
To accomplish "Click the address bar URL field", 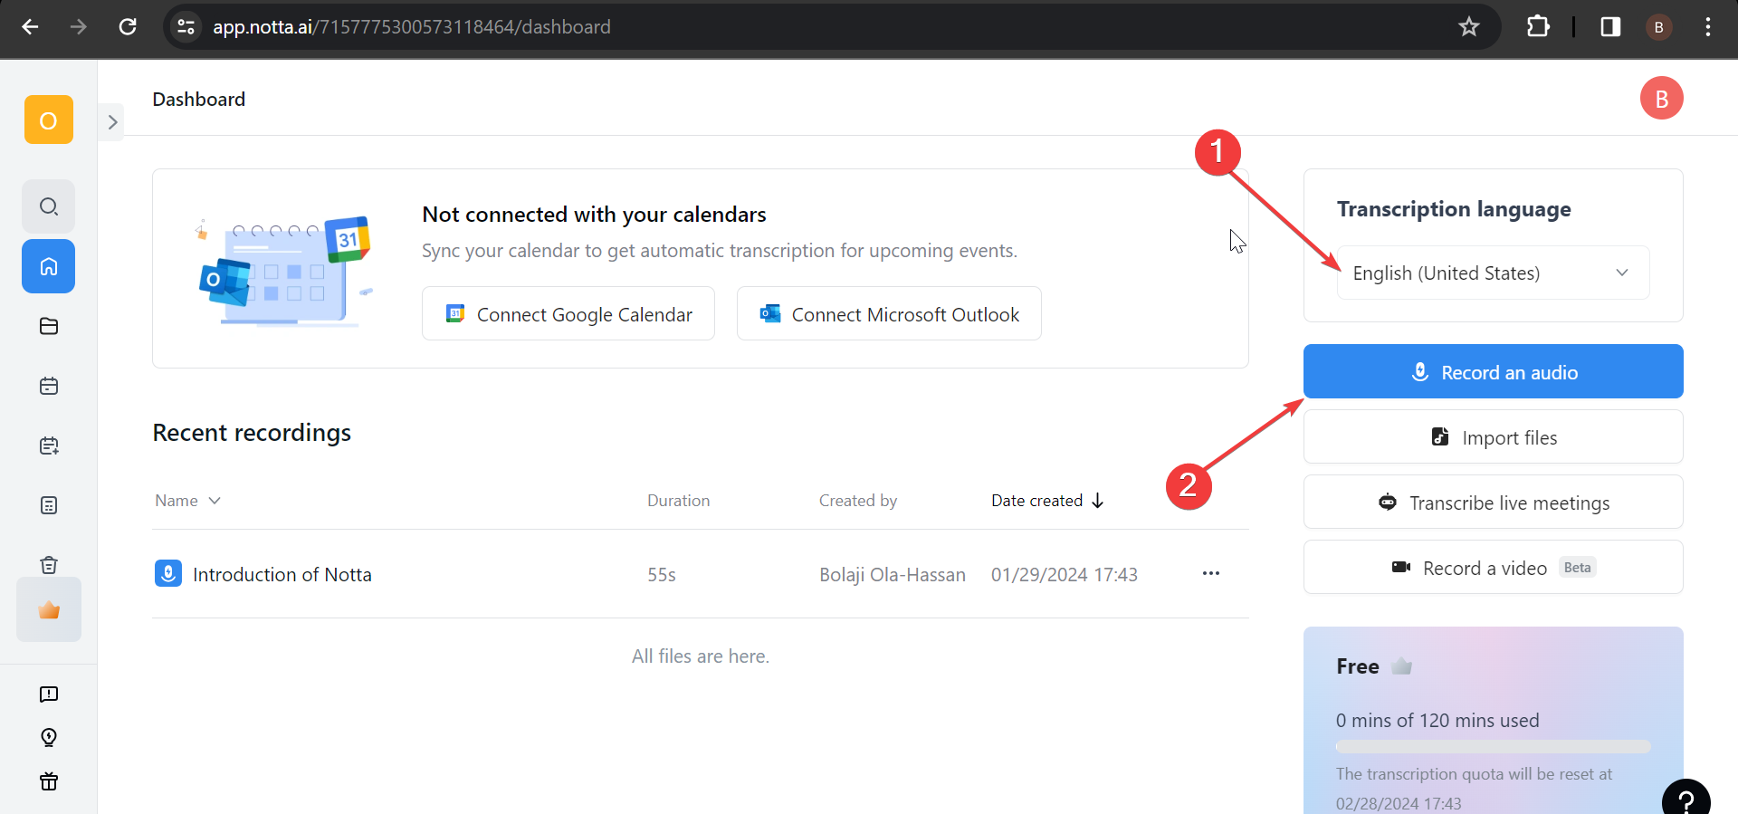I will (831, 27).
